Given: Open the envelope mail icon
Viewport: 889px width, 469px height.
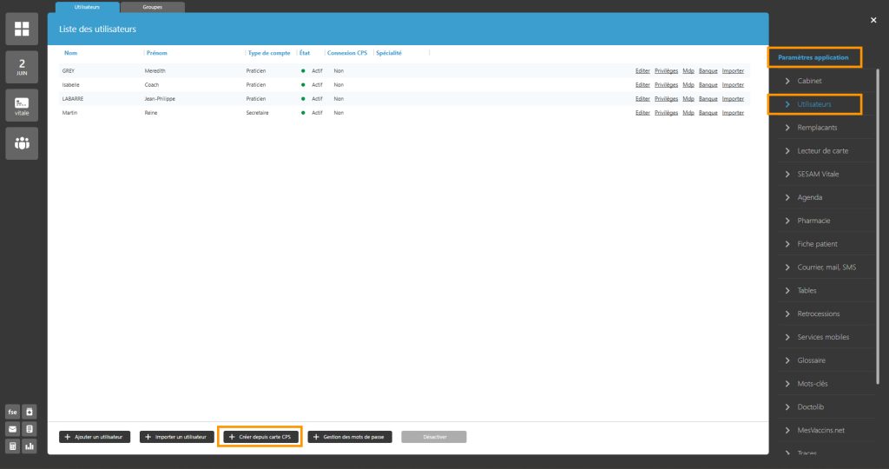Looking at the screenshot, I should 13,429.
